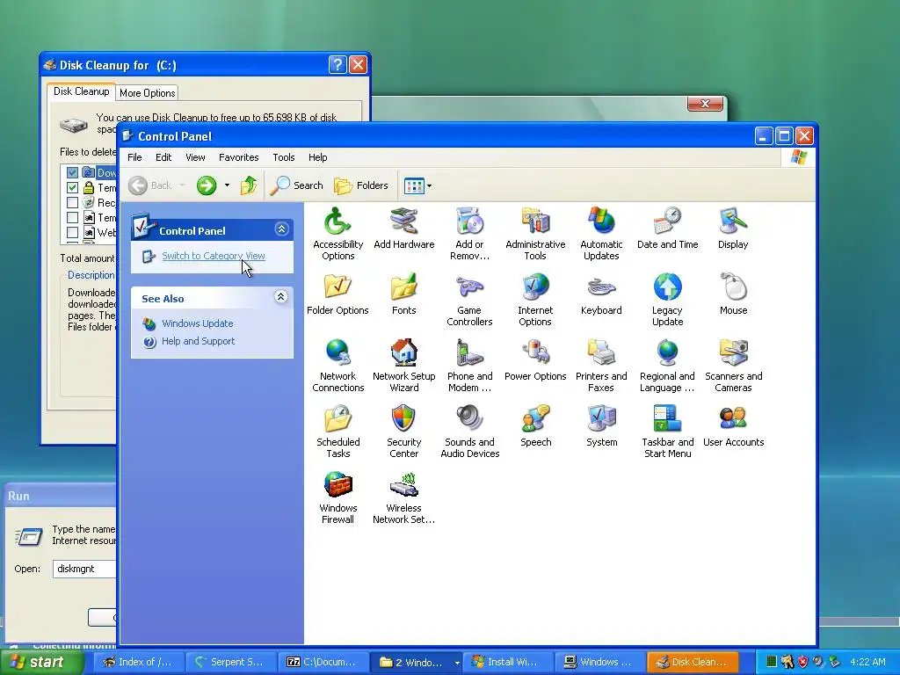The image size is (900, 675).
Task: Open Forward button history dropdown arrow
Action: click(x=228, y=185)
